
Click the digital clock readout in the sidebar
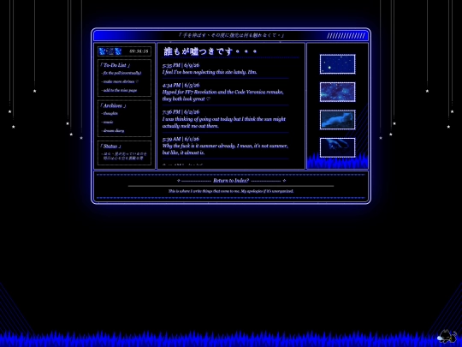[x=139, y=51]
